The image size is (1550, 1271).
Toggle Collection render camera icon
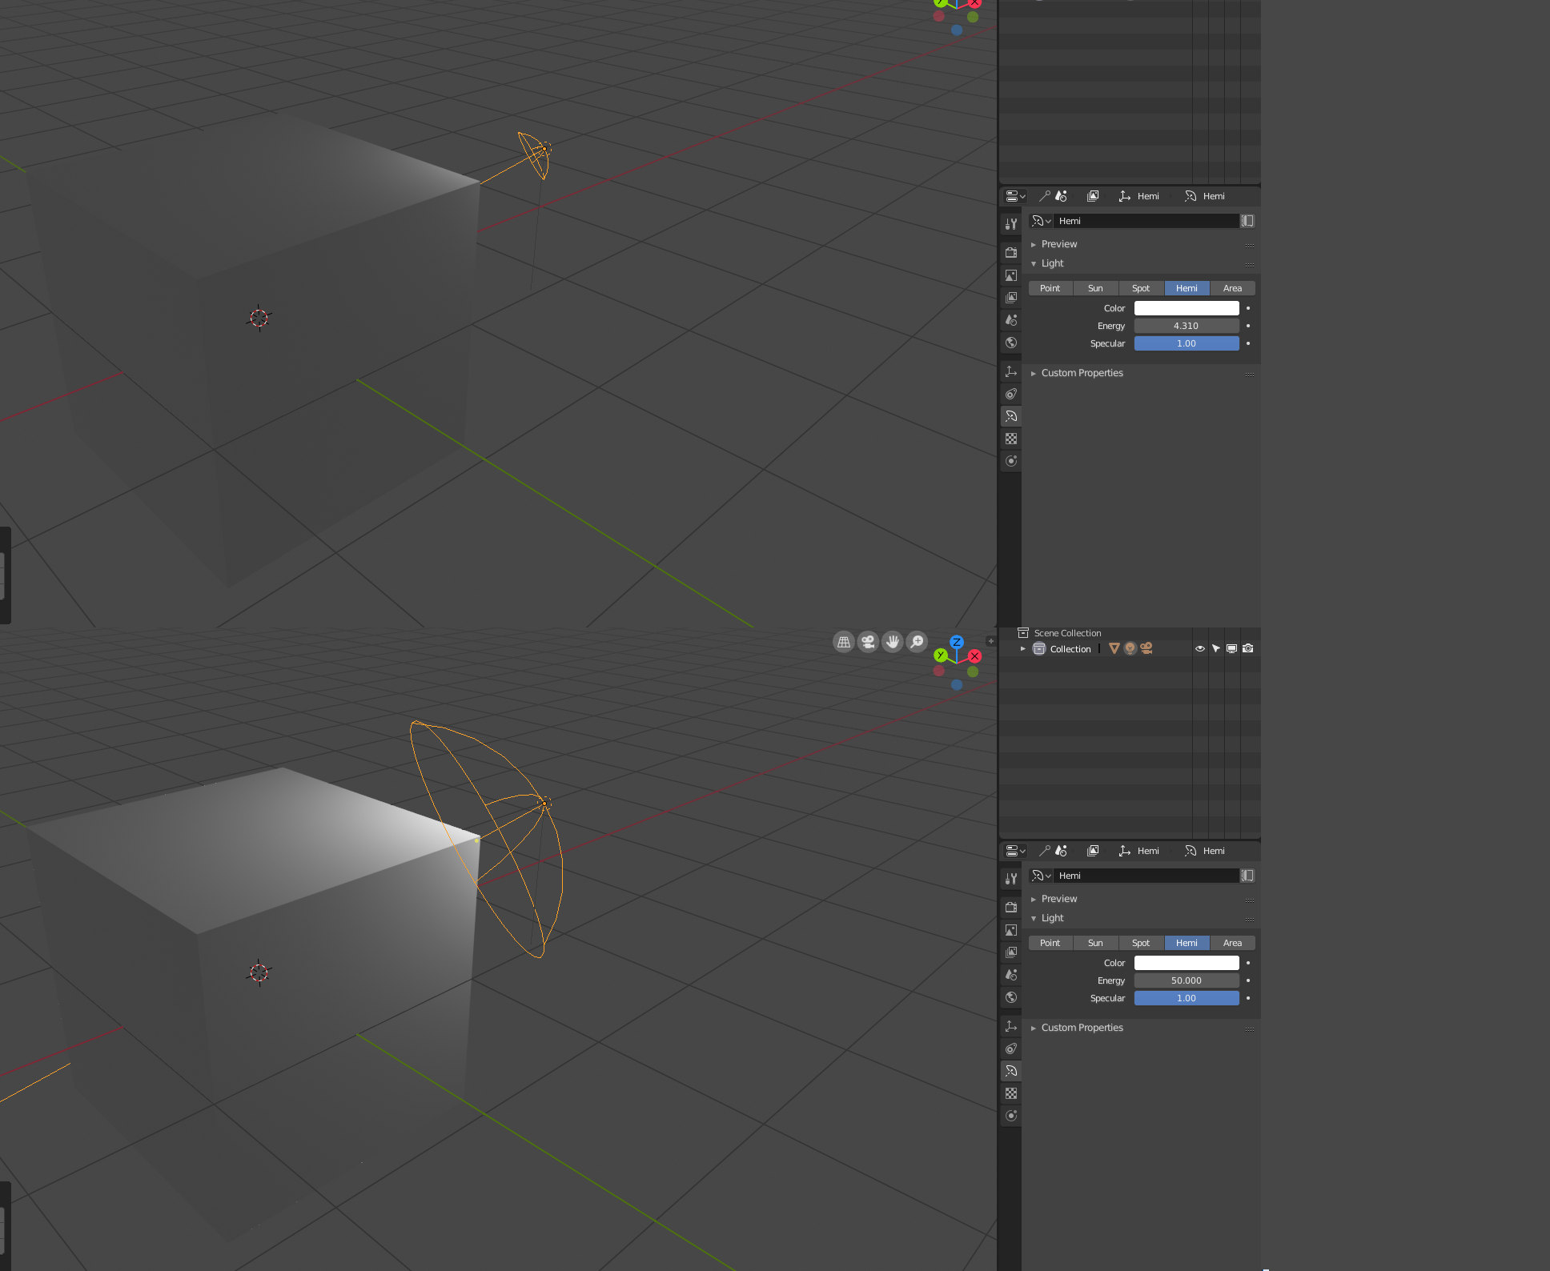click(1248, 649)
